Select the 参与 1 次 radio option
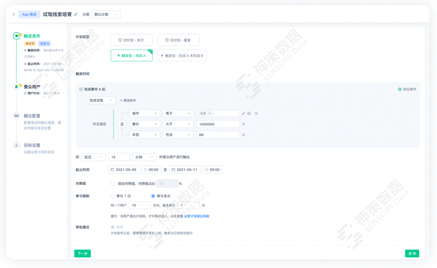This screenshot has width=437, height=268. (x=113, y=196)
